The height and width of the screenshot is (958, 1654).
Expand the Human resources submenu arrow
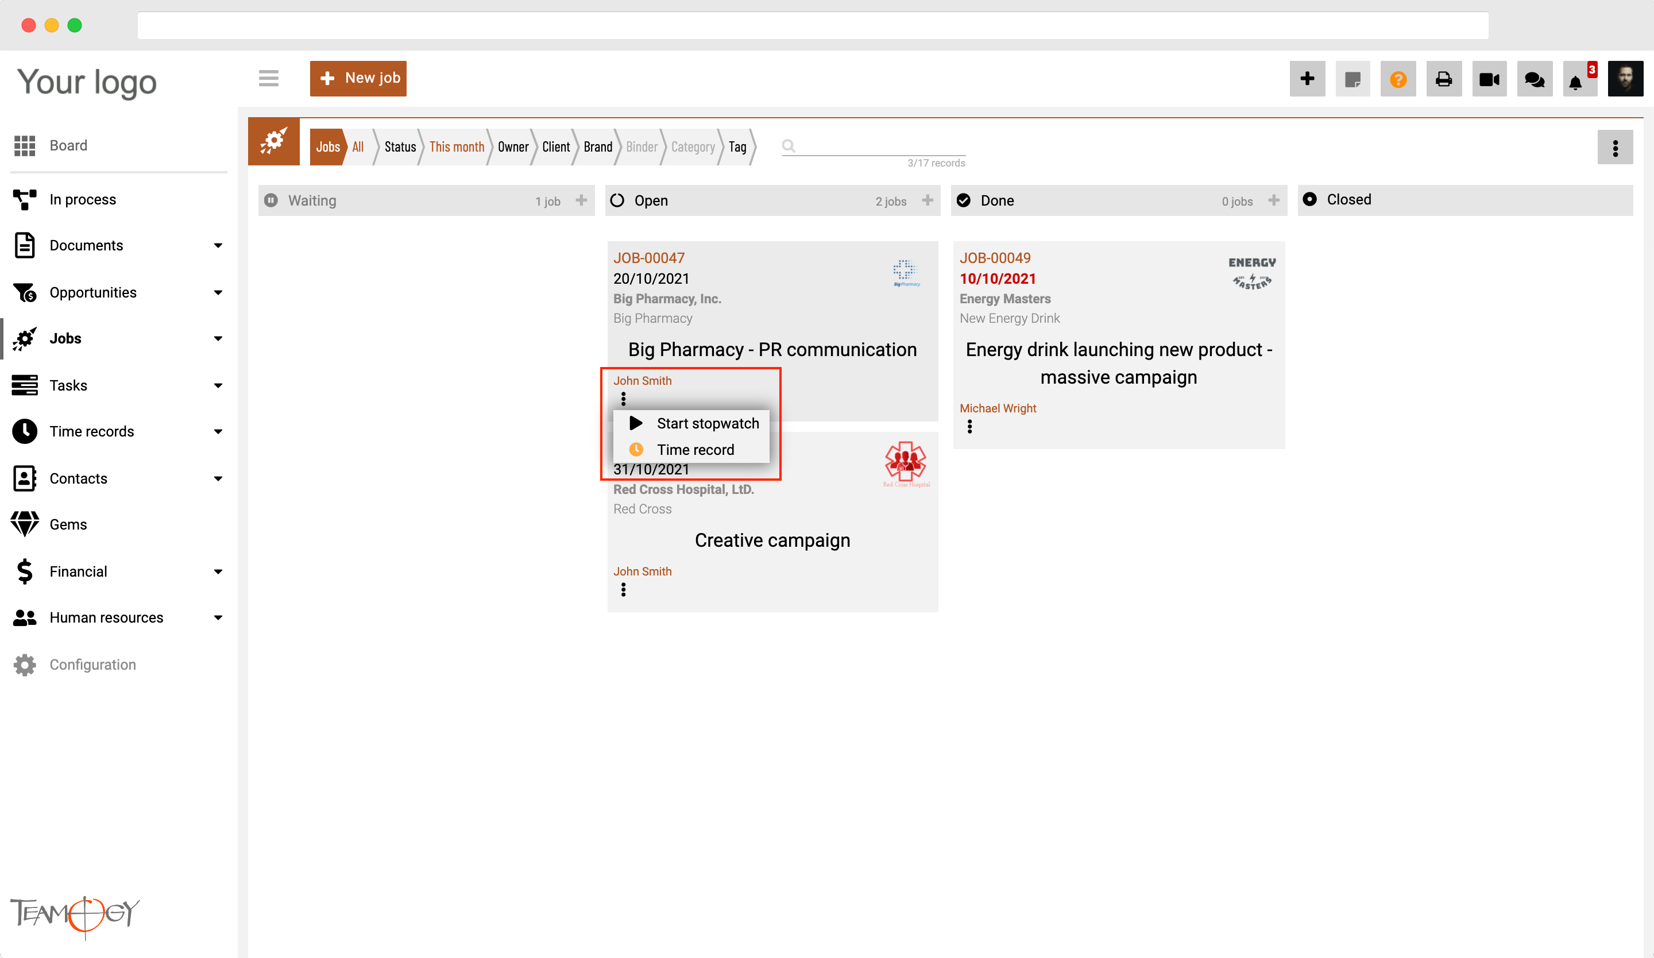[218, 617]
